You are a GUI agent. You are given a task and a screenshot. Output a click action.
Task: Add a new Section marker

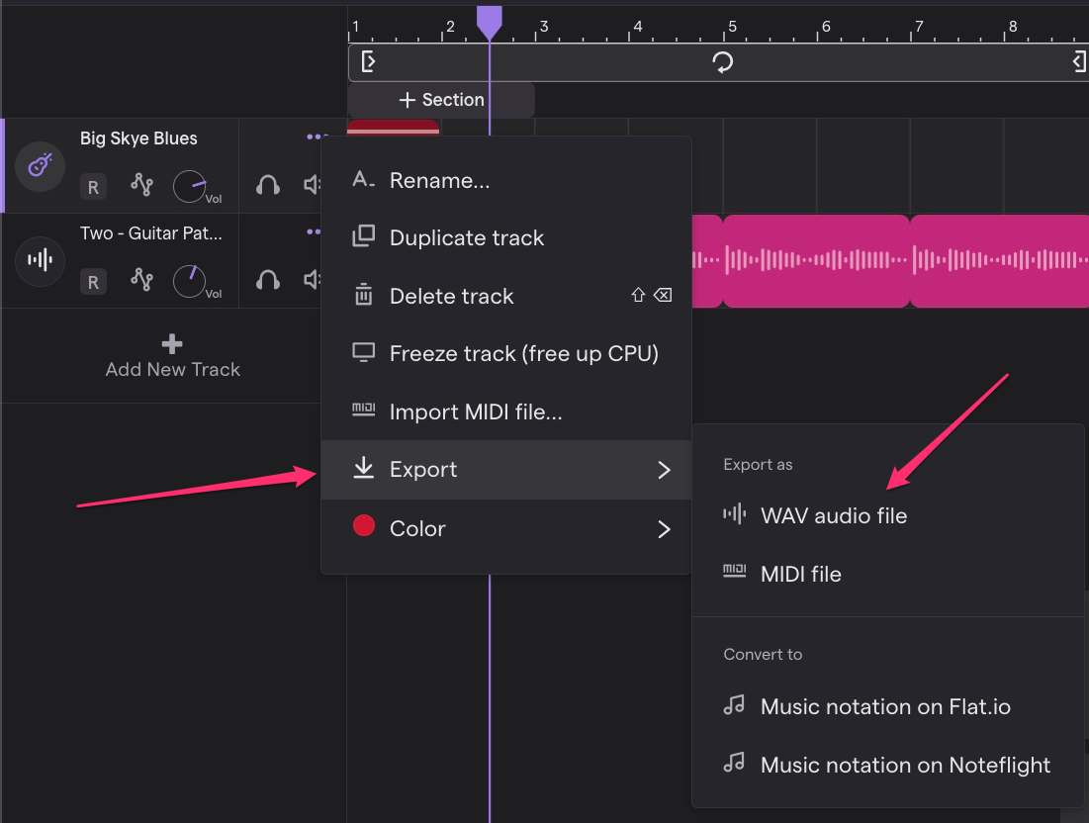(441, 100)
